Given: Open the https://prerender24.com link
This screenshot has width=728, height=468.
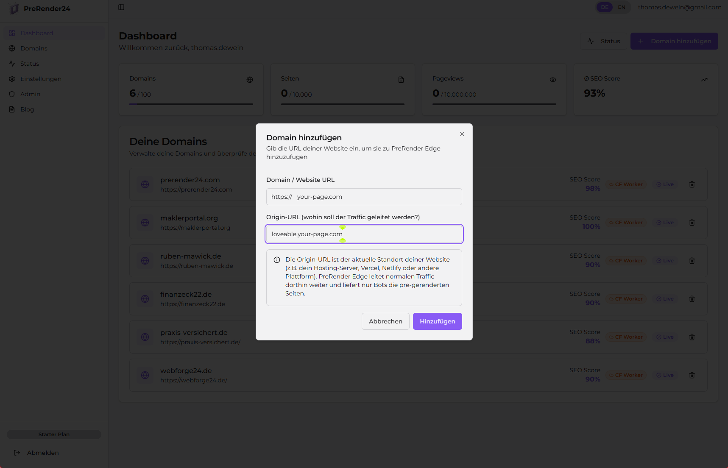Looking at the screenshot, I should pyautogui.click(x=196, y=189).
